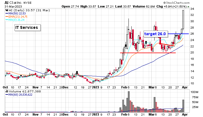Click the AI ticker symbol heading
Image resolution: width=203 pixels, height=117 pixels.
tap(6, 3)
